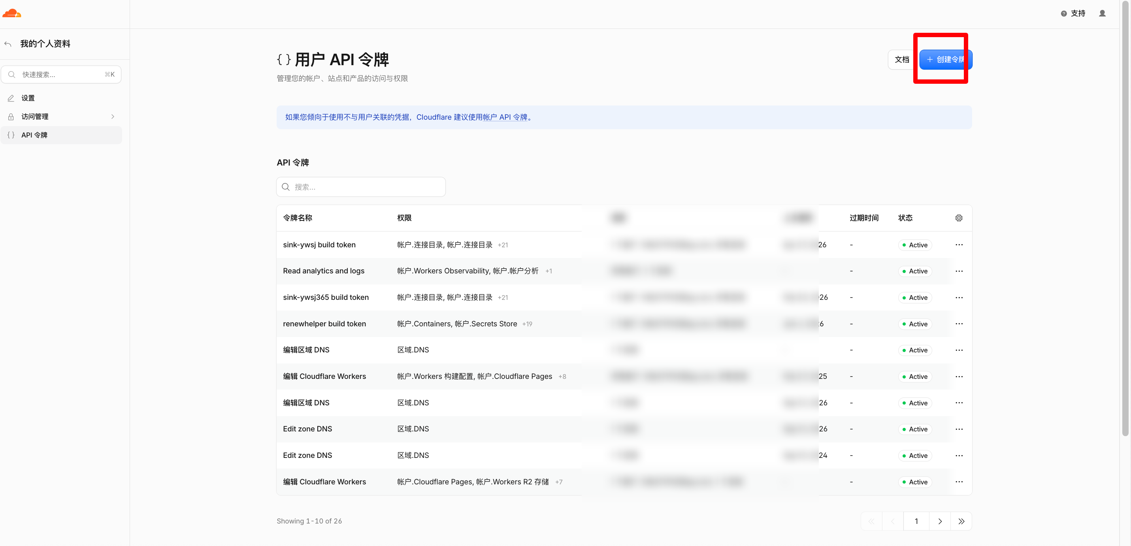Screen dimensions: 1131x546
Task: Expand the 访问管理 chevron
Action: (x=113, y=117)
